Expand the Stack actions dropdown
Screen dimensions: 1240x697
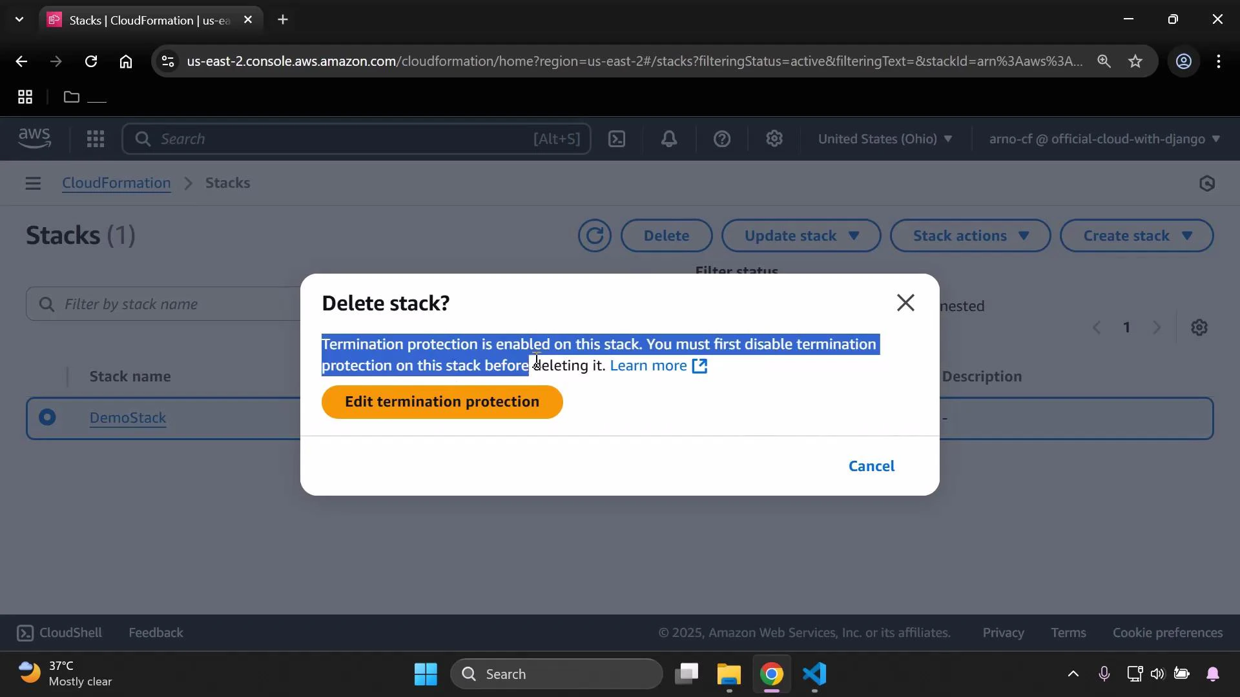point(969,236)
